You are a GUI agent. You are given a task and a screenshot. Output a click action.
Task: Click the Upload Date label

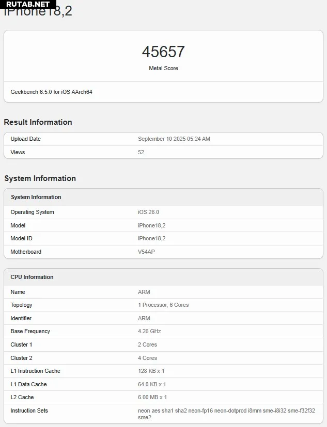click(x=26, y=139)
